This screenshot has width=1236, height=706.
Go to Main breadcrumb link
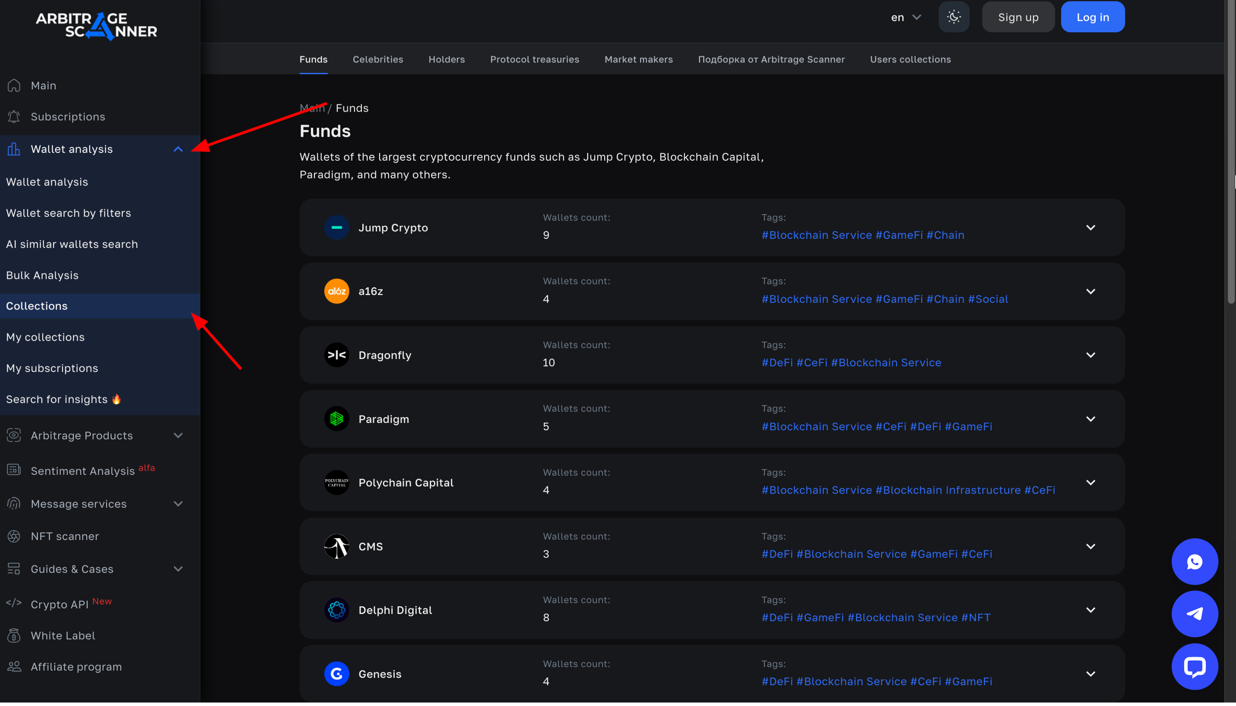coord(312,108)
